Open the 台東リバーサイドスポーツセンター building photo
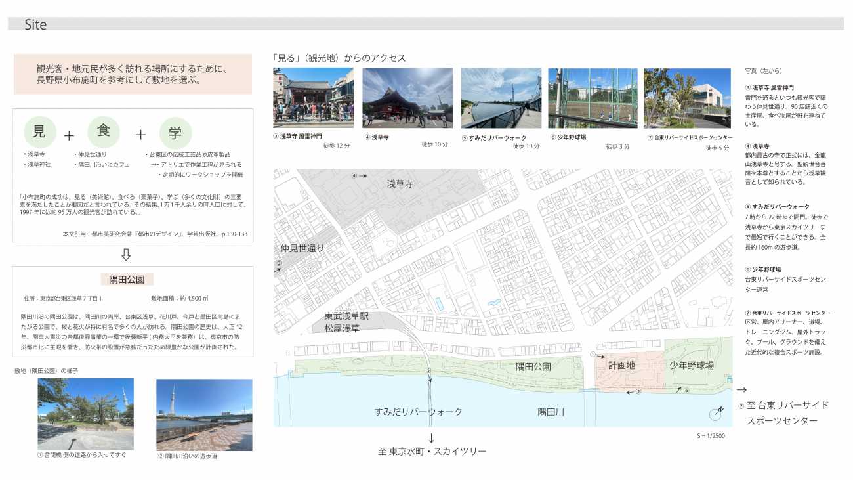This screenshot has width=853, height=480. [687, 98]
